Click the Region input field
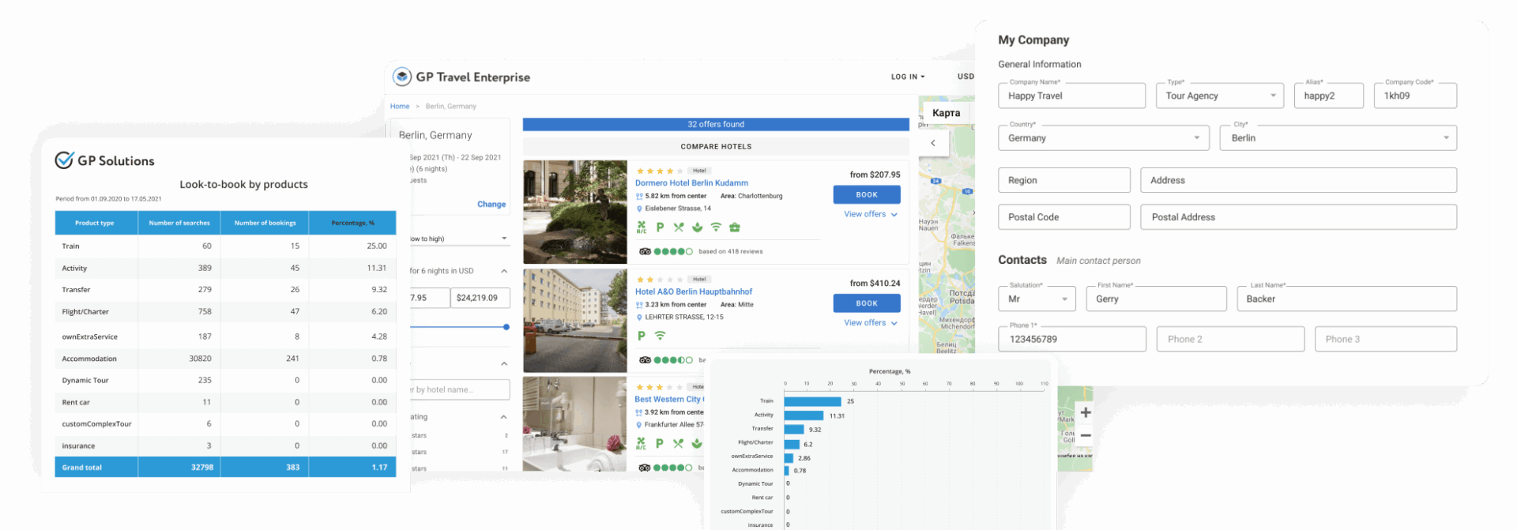Screen dimensions: 1517x530 tap(1064, 180)
